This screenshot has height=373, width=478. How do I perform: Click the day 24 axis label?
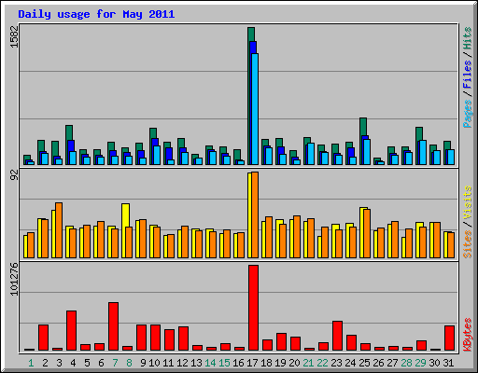pyautogui.click(x=350, y=363)
